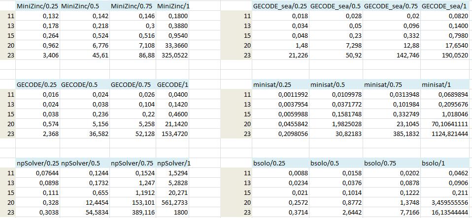The image size is (472, 218).
Task: Select the npSolver/0.25 header cell
Action: point(37,163)
